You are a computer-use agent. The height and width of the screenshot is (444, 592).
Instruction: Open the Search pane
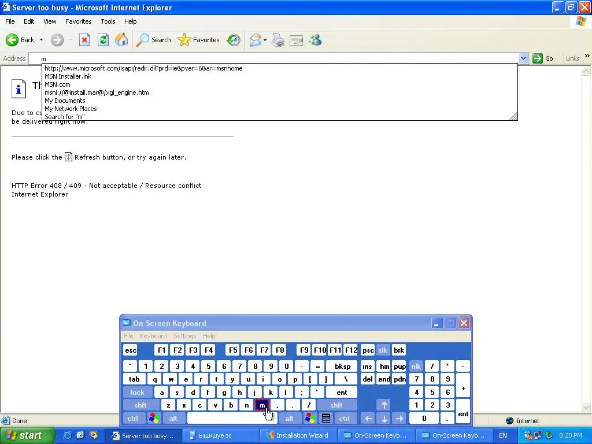click(x=153, y=40)
